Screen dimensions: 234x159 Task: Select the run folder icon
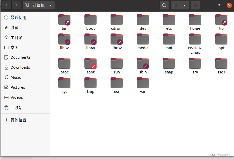[117, 63]
